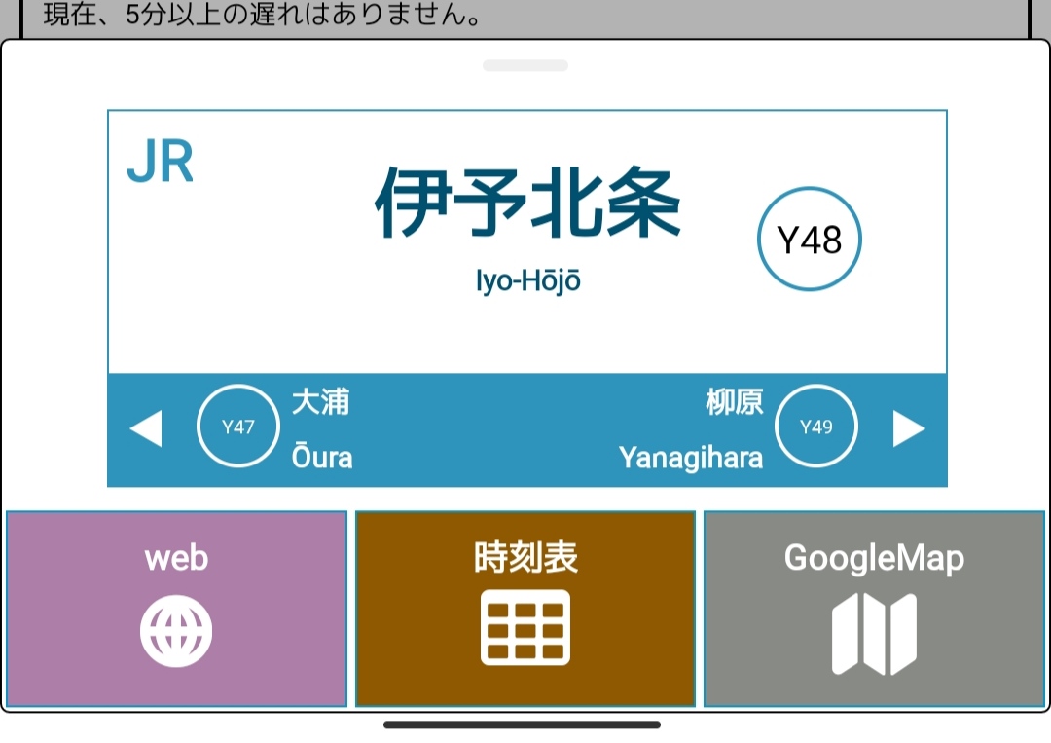The height and width of the screenshot is (743, 1051).
Task: Tap the Ōura romanized label
Action: tap(322, 457)
